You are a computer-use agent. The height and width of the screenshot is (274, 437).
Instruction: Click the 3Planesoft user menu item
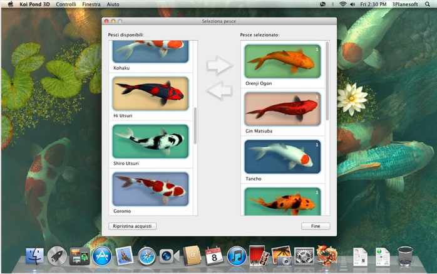coord(405,4)
